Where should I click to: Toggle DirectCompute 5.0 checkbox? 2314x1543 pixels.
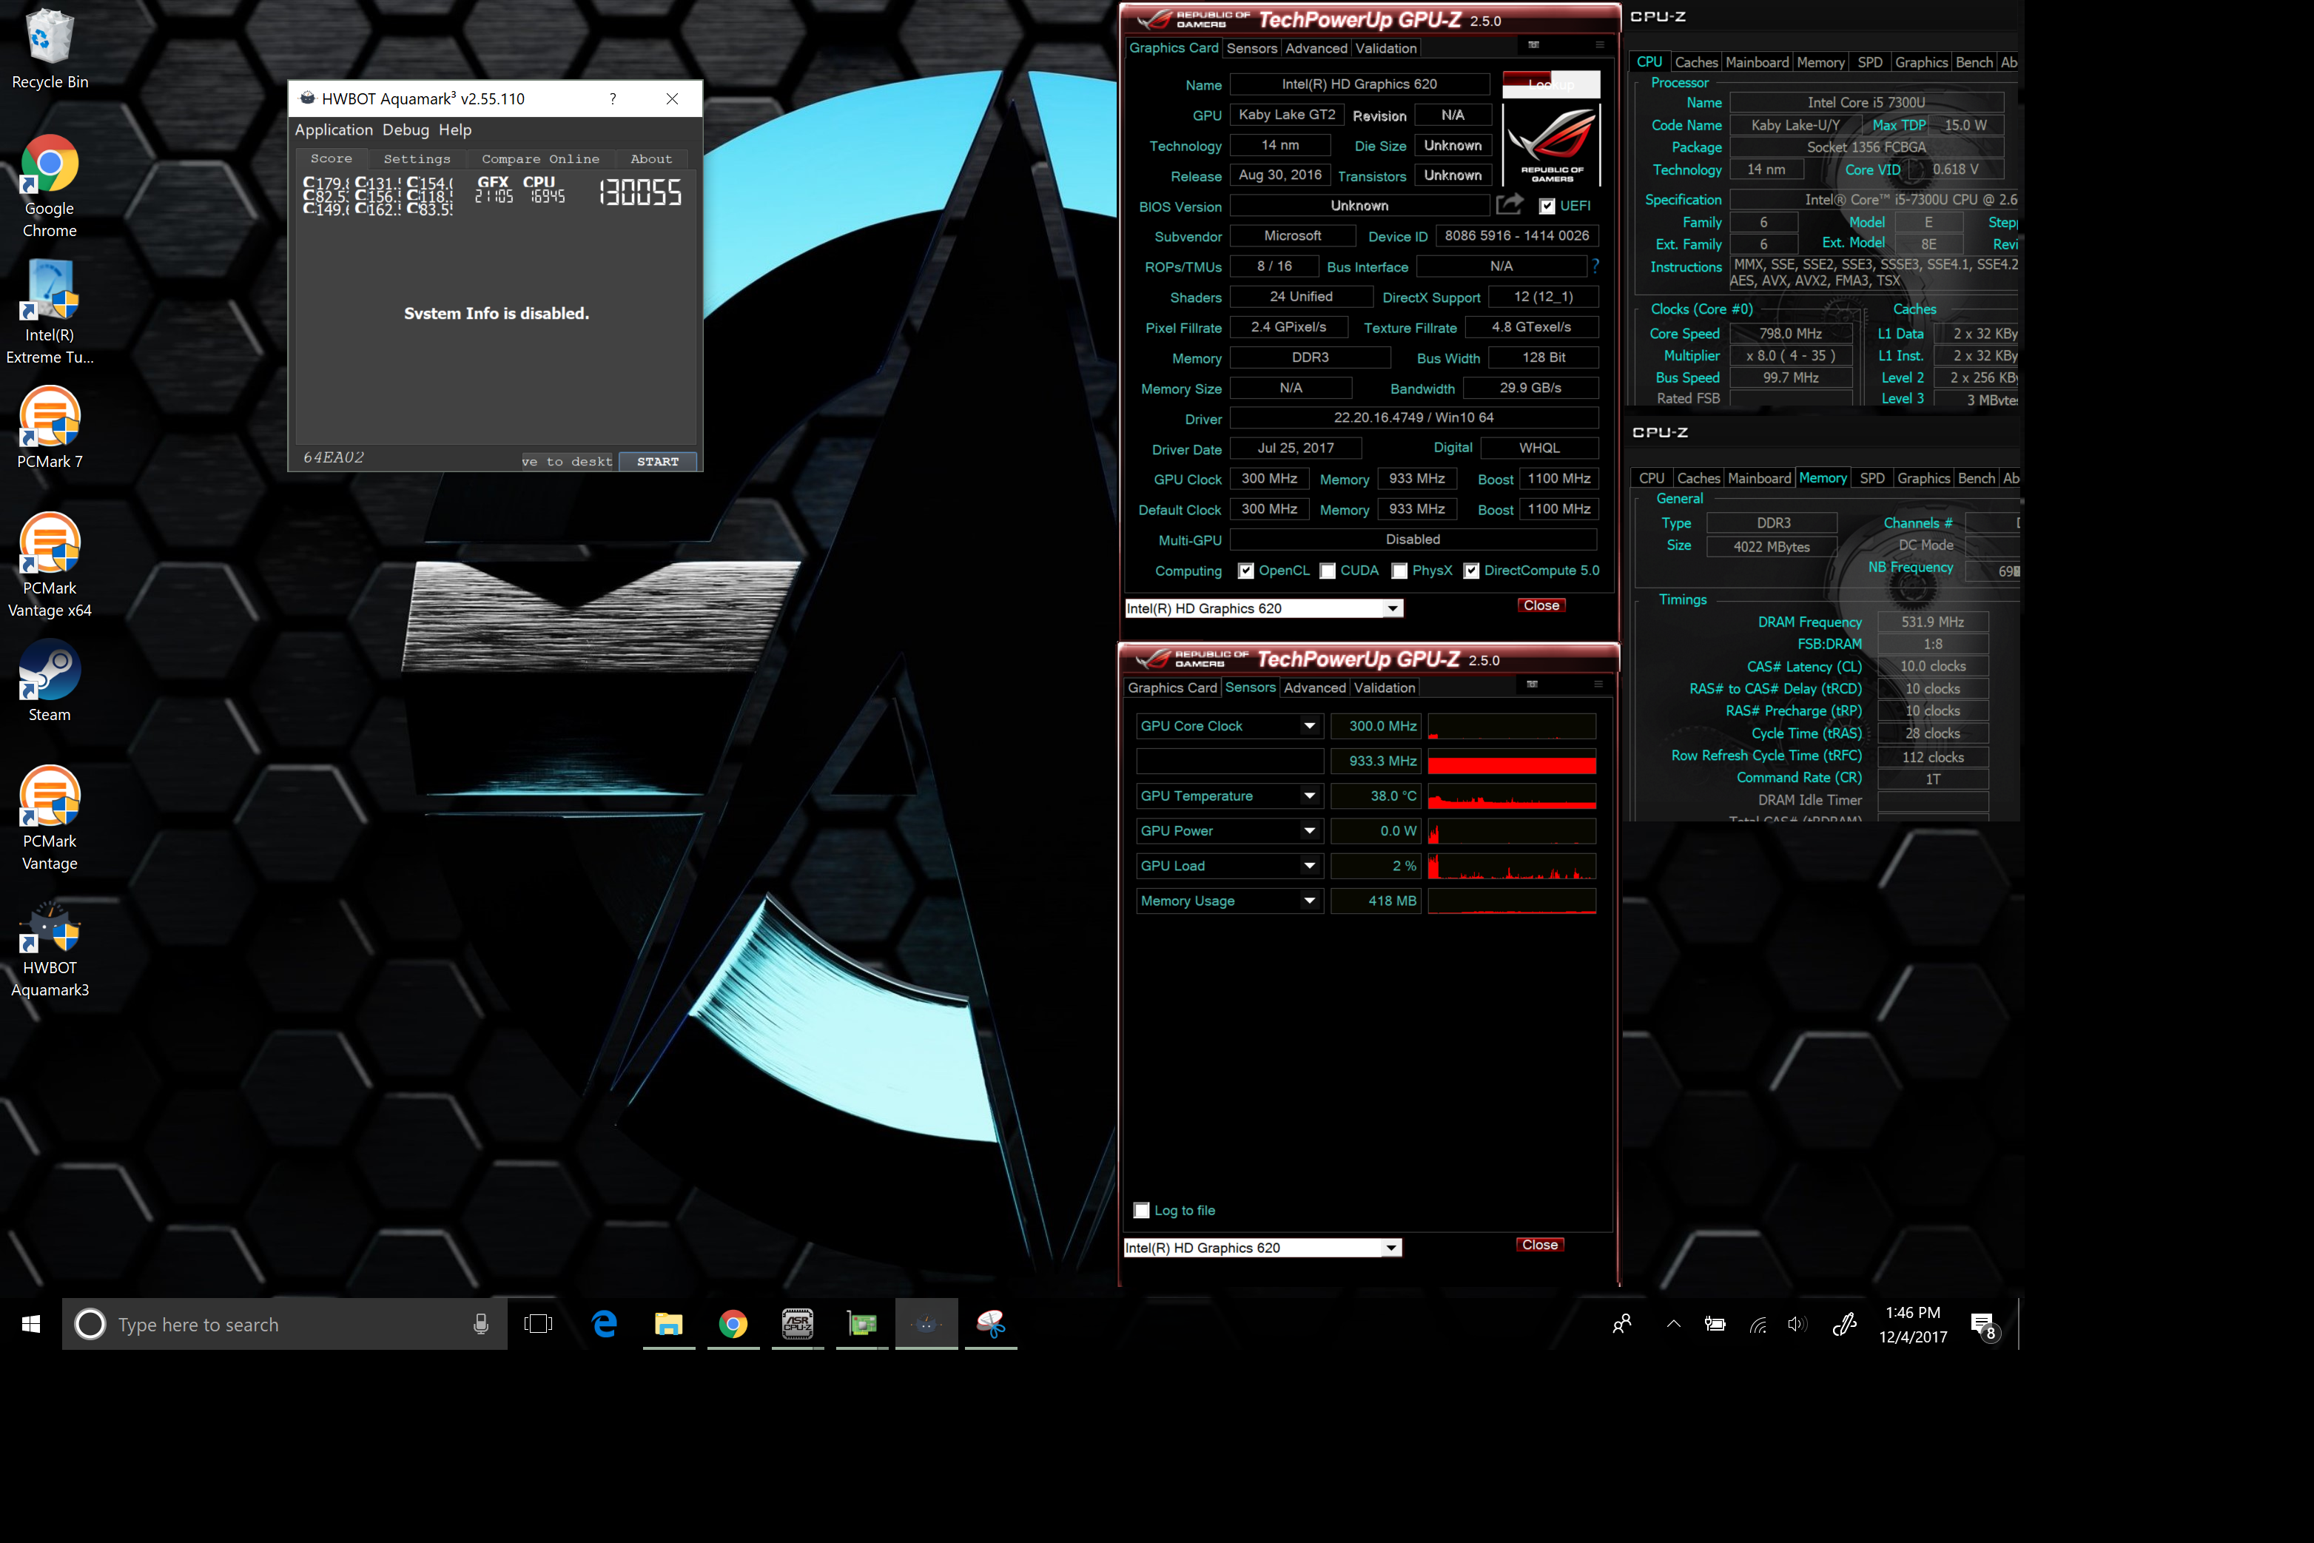pos(1471,572)
